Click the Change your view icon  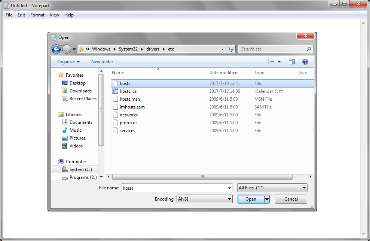tap(271, 62)
